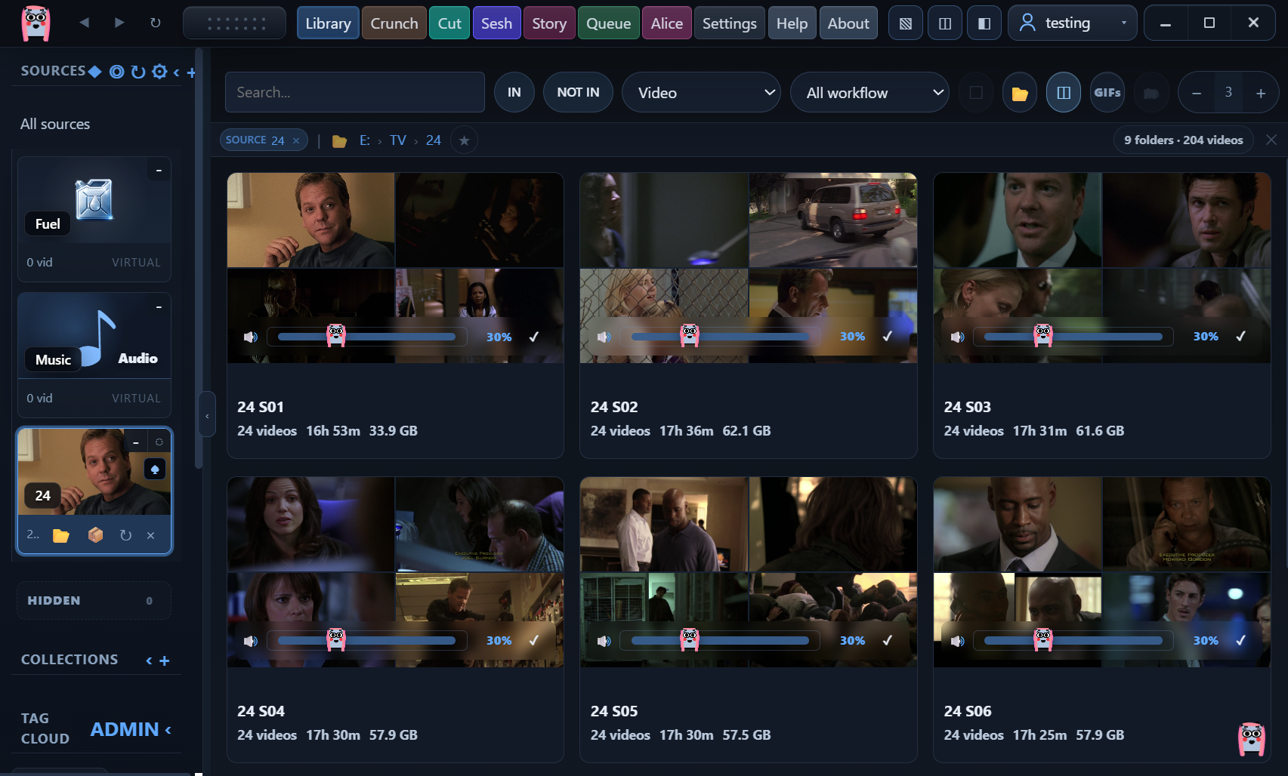Remove the 24 source with its x icon
Screen dimensions: 1288x776
150,535
